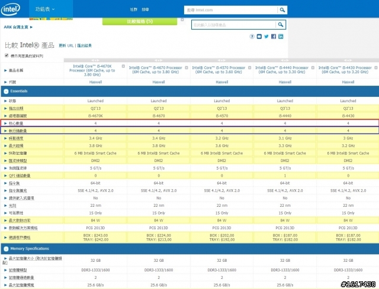Image resolution: width=379 pixels, height=289 pixels.
Task: Click the Intel logo
Action: 11,9
